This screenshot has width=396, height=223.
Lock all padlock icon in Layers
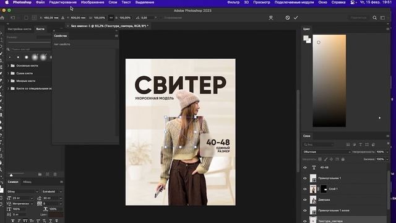click(x=343, y=159)
